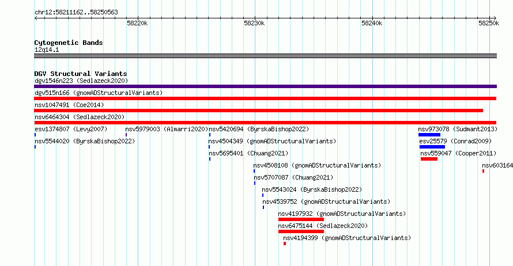Open nsv4504349 (gnomADStructuralVariants) label
This screenshot has height=266, width=513.
[x=272, y=141]
